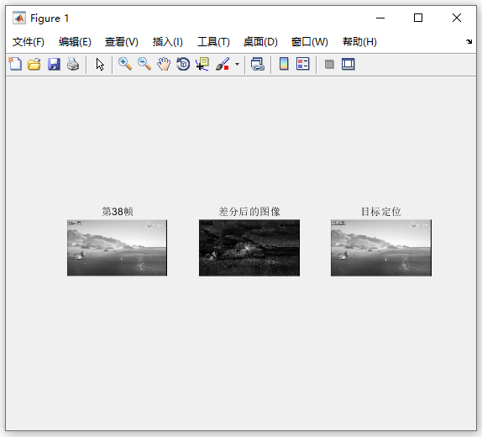Viewport: 482px width, 437px height.
Task: Toggle the Brush data tool
Action: (x=223, y=65)
